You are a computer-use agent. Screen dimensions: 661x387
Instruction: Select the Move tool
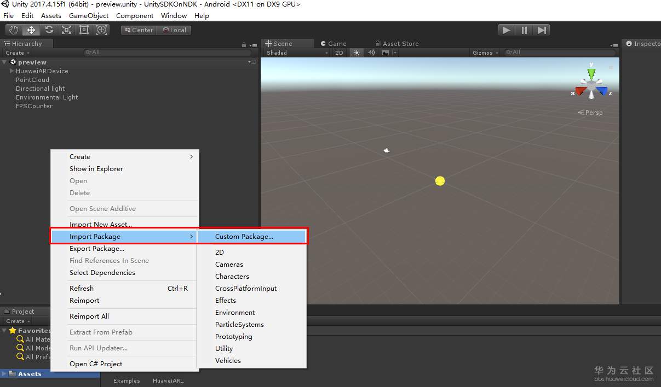tap(31, 30)
